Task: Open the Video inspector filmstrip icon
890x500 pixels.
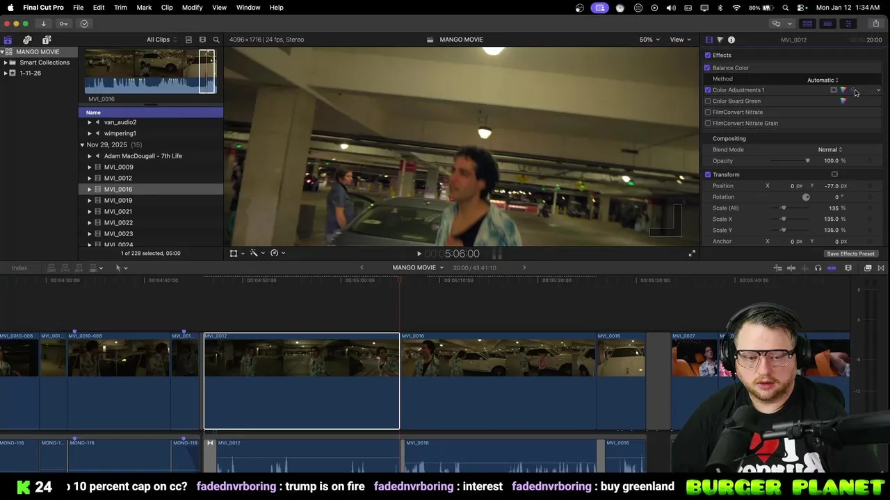Action: point(709,40)
